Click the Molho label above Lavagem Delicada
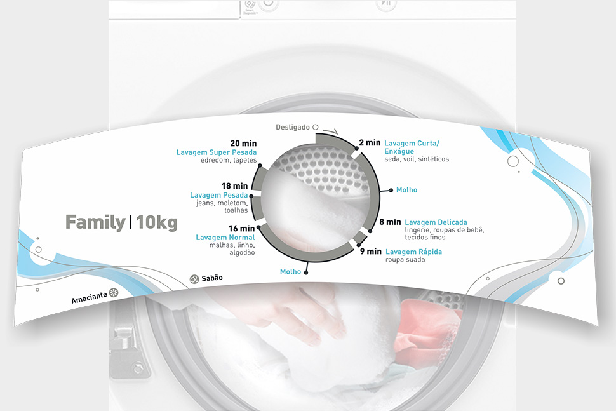Screen dimensions: 616x411 [406, 190]
